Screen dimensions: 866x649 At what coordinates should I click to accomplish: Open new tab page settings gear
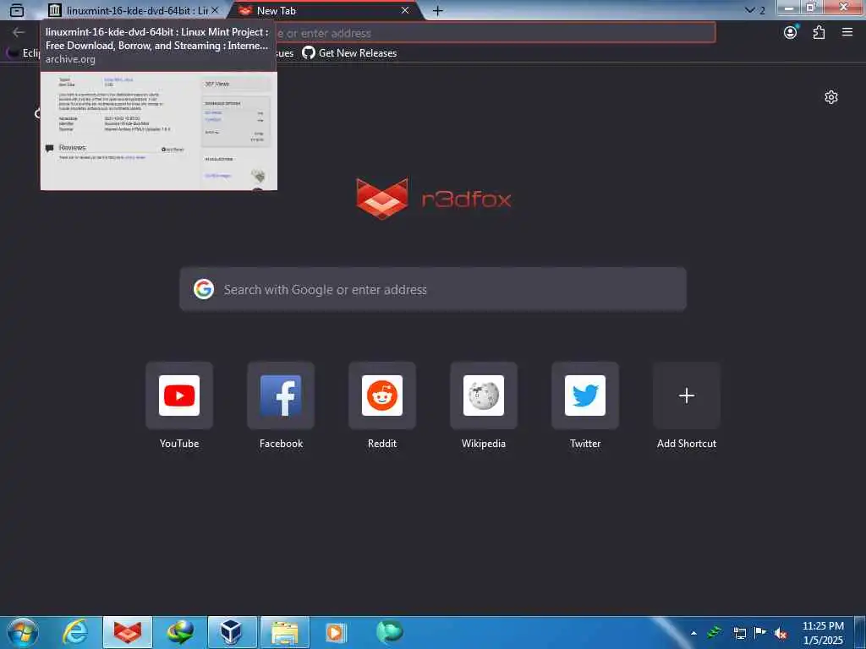coord(830,98)
